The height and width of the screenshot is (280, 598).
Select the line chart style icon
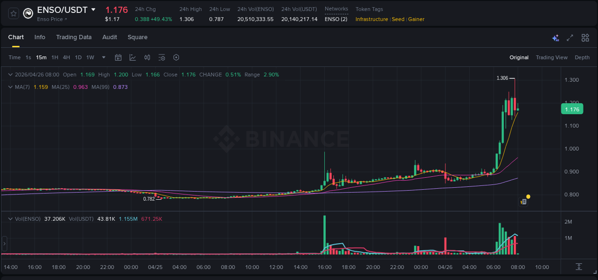[133, 57]
